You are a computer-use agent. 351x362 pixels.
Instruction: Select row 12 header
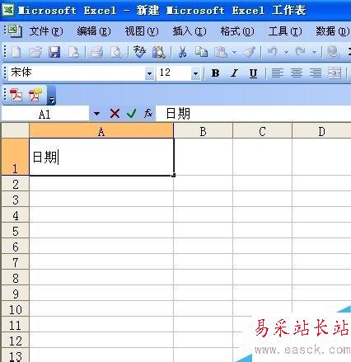coord(15,341)
